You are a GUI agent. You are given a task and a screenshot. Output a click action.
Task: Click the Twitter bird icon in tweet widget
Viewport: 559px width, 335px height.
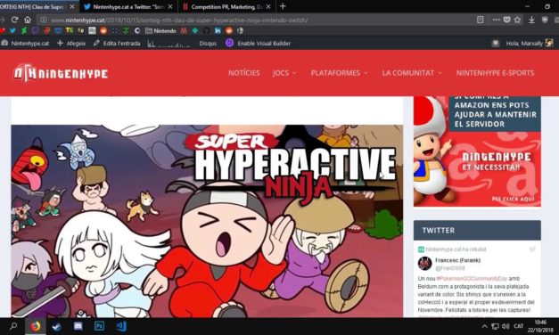(x=532, y=249)
